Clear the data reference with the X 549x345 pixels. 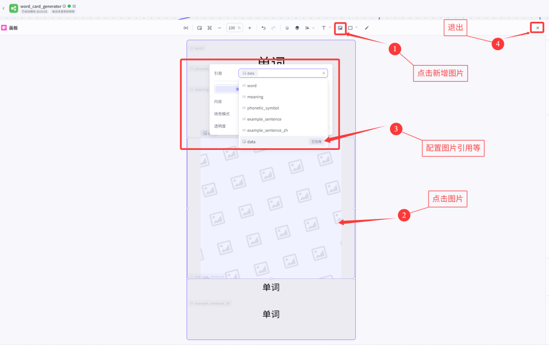point(323,73)
